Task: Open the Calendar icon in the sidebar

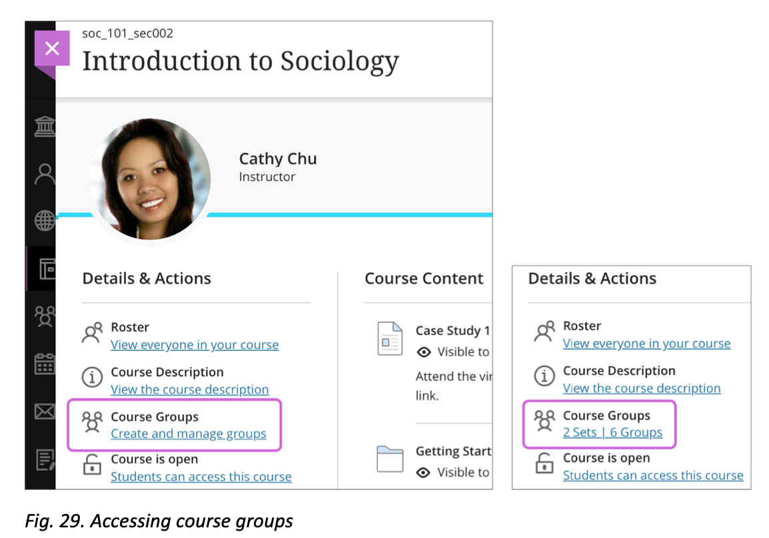Action: coord(44,364)
